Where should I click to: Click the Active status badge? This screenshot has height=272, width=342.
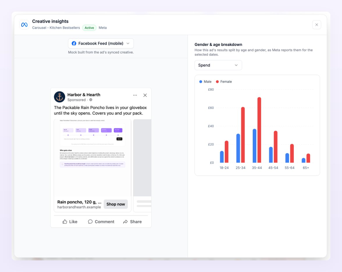89,28
